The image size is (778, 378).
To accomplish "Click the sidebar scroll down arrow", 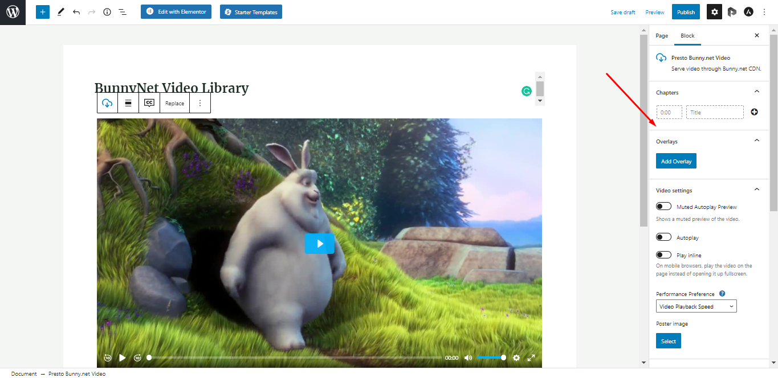I will [773, 363].
